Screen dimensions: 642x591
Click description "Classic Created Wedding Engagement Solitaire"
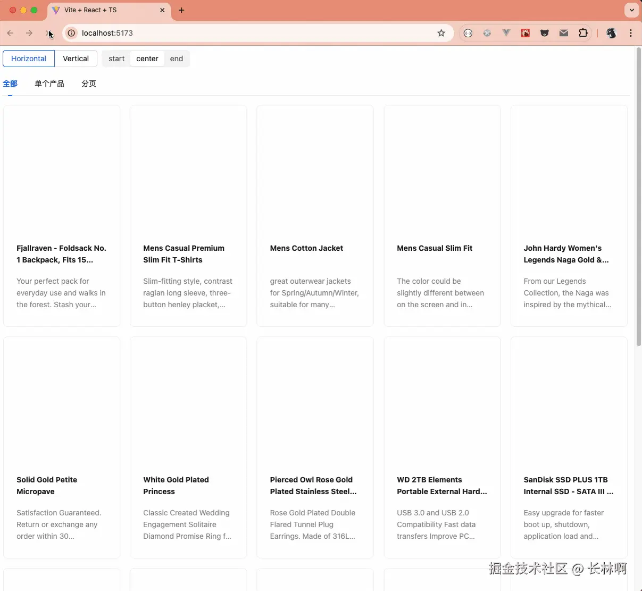point(187,524)
